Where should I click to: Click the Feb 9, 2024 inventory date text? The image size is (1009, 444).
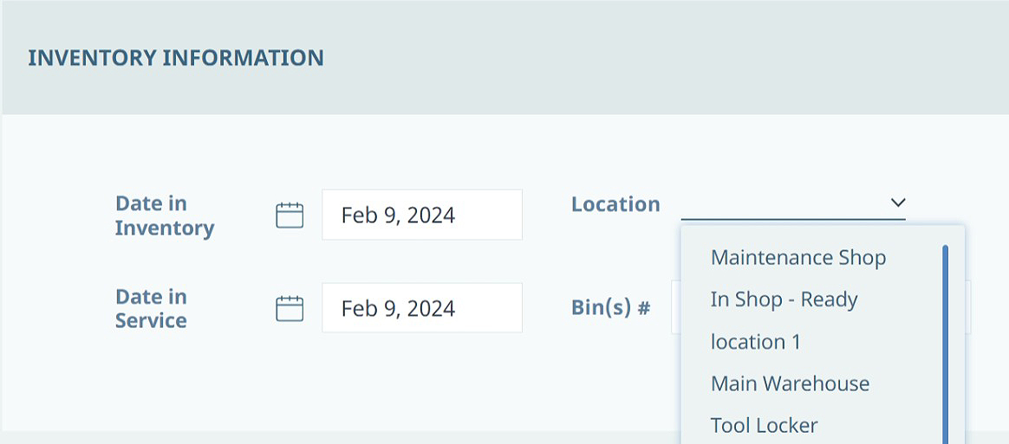399,216
